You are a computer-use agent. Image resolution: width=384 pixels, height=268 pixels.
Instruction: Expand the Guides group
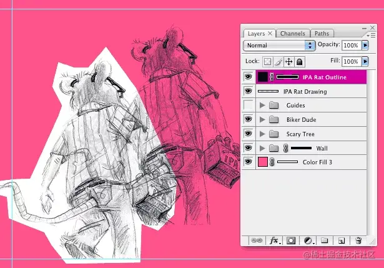[x=262, y=106]
